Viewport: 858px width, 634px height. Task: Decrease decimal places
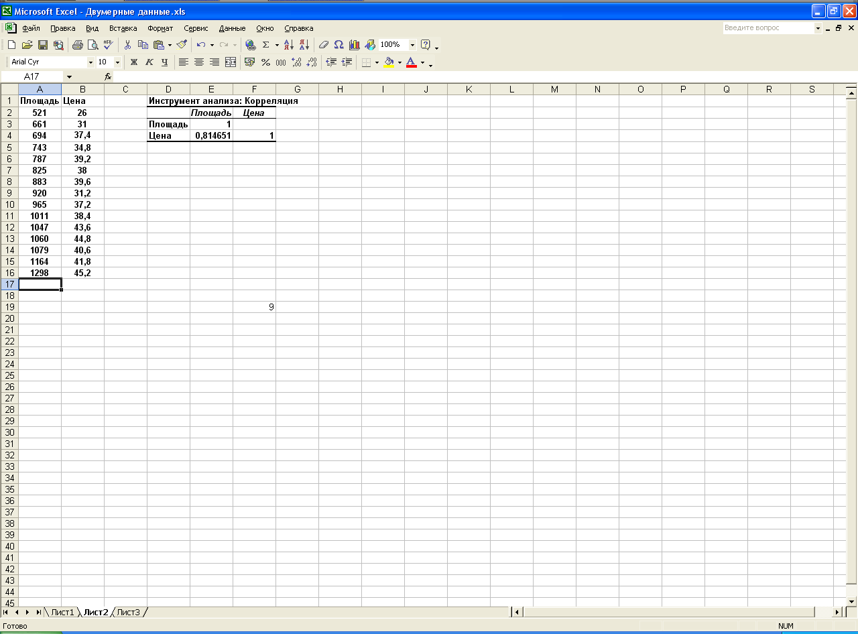click(312, 62)
